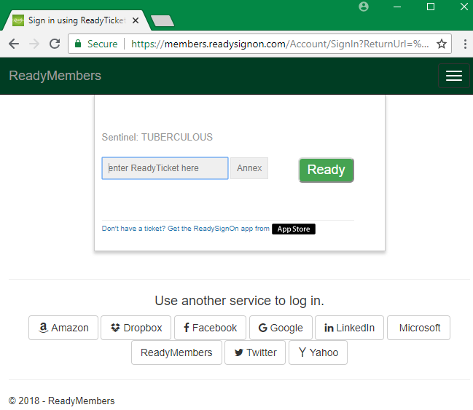Log in with Facebook

tap(210, 328)
